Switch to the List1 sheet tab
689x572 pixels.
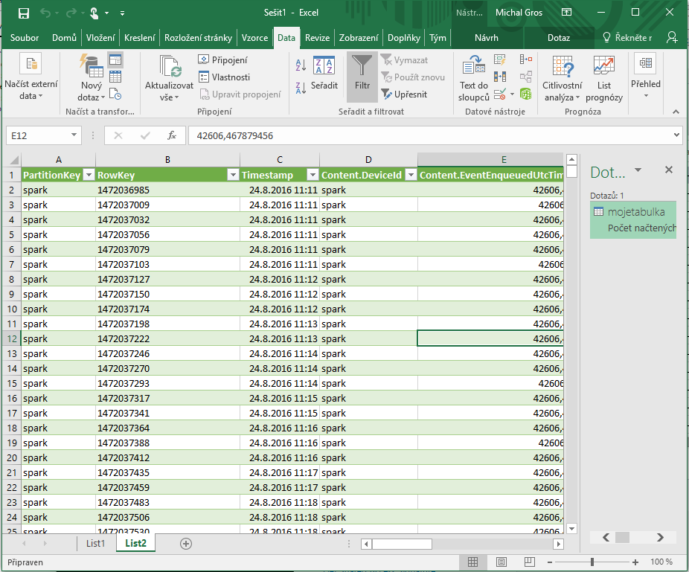(x=95, y=544)
